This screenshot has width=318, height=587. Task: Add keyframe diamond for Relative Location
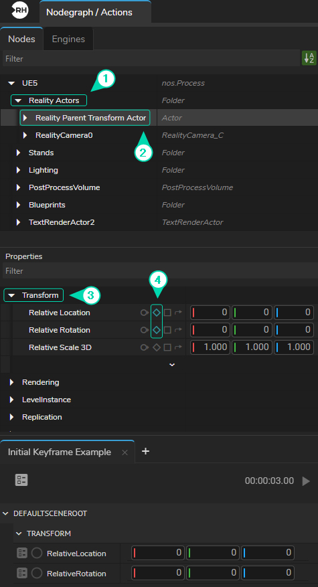157,313
